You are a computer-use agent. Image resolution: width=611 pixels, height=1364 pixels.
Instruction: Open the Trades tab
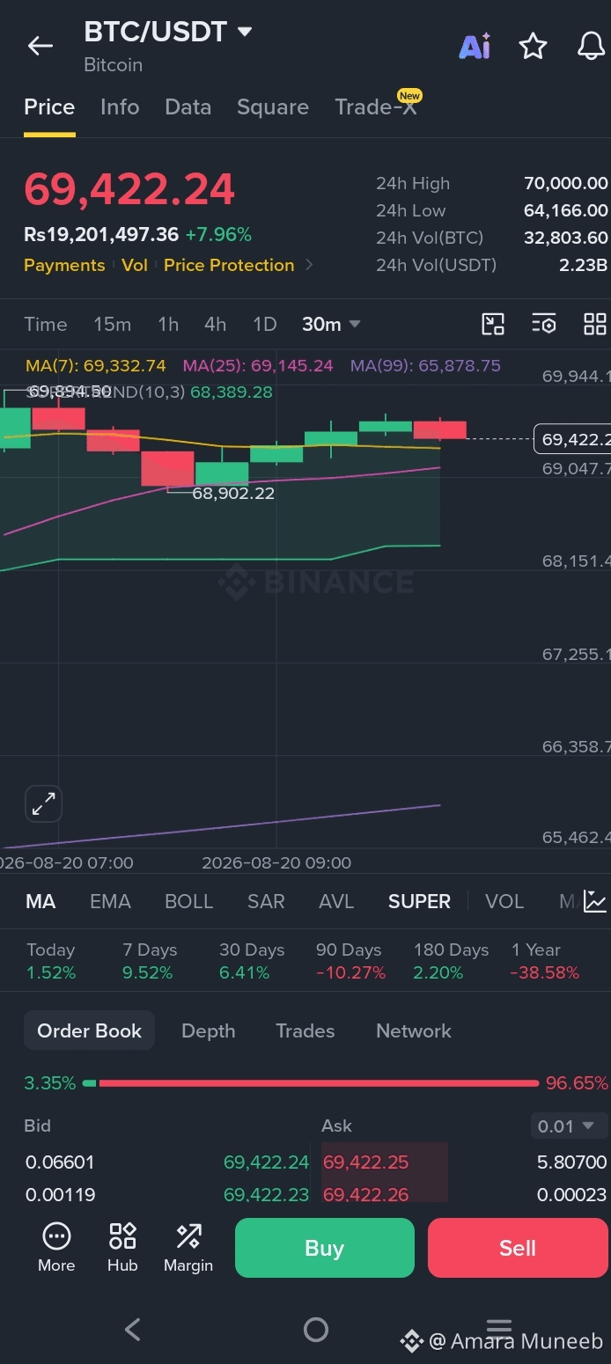coord(305,1030)
